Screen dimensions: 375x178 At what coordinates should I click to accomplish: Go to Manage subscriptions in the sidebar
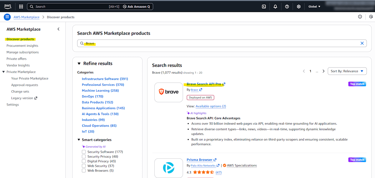click(x=22, y=52)
